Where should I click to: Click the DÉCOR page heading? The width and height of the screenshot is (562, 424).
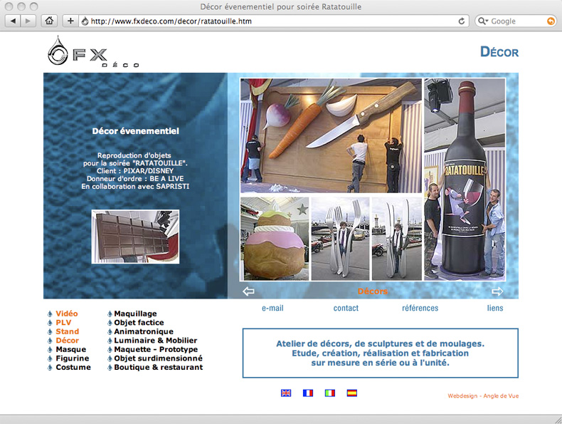499,52
